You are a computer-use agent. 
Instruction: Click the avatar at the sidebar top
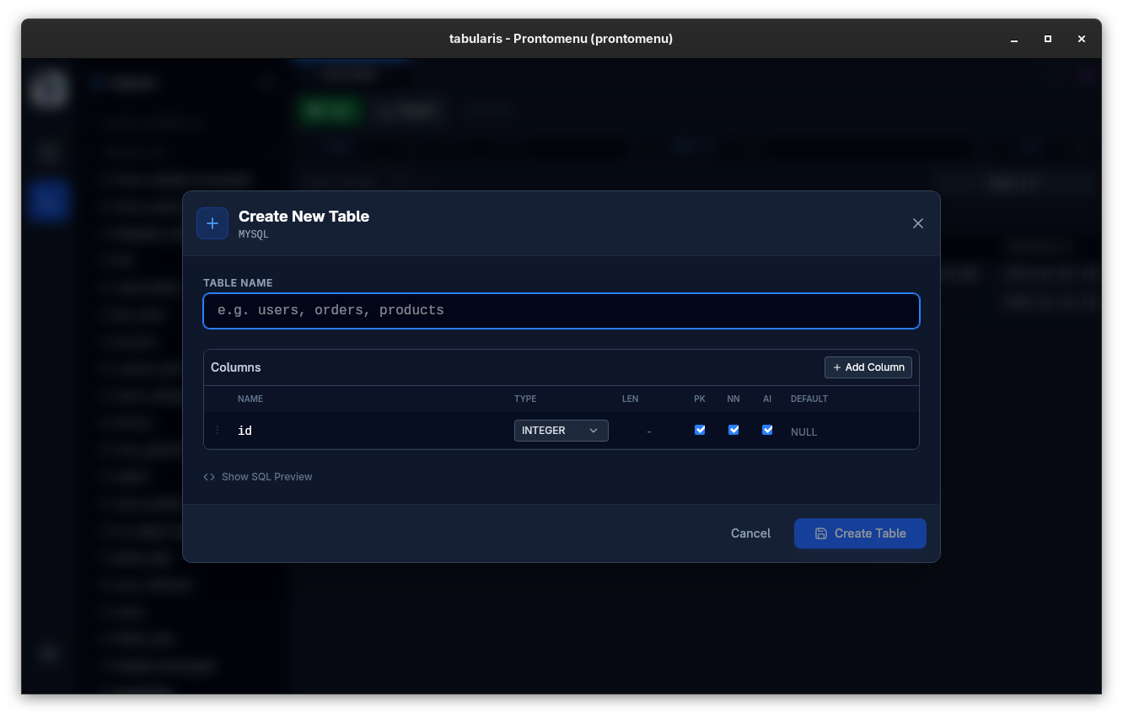click(x=48, y=88)
